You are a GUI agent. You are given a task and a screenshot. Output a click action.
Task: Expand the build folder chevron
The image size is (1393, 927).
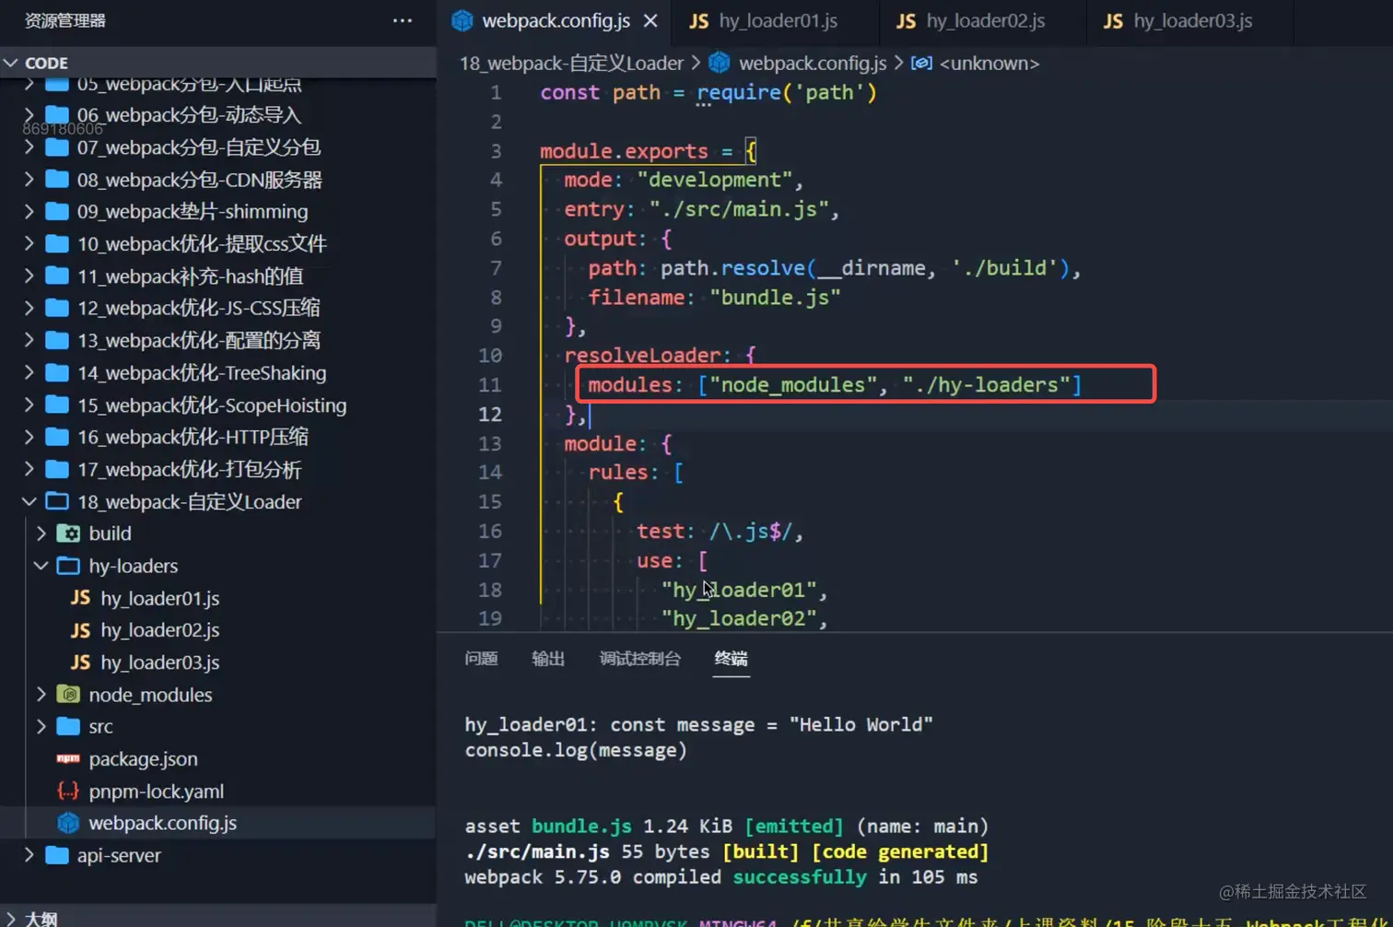pyautogui.click(x=41, y=534)
